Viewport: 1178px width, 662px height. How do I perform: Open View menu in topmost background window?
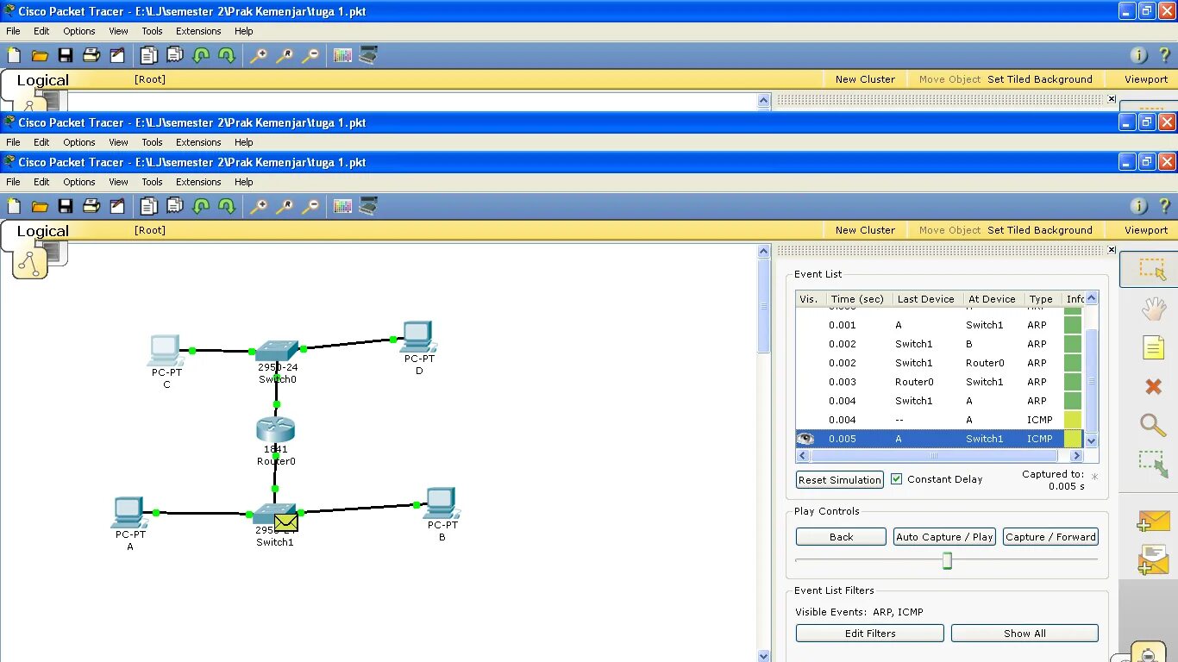tap(118, 31)
